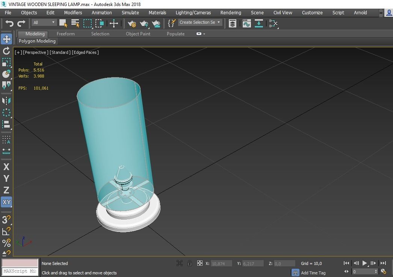The height and width of the screenshot is (277, 393).
Task: Click the Render Production teapot icon
Action: [144, 24]
